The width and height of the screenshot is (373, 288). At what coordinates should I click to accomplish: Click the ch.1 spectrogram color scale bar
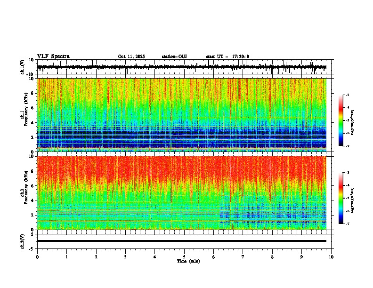341,120
